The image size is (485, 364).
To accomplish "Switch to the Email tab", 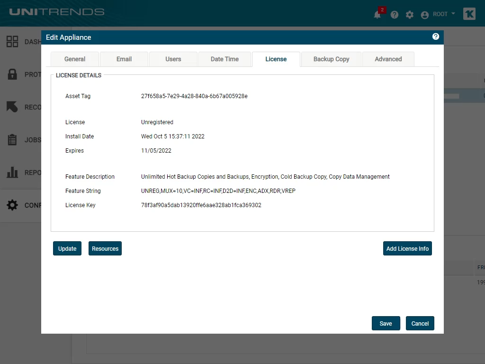I will tap(124, 59).
